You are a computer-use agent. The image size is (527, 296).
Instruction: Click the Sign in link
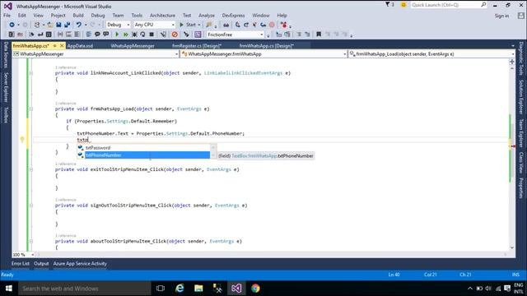point(501,16)
